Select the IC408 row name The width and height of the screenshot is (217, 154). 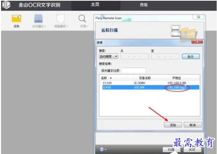[x=107, y=88]
